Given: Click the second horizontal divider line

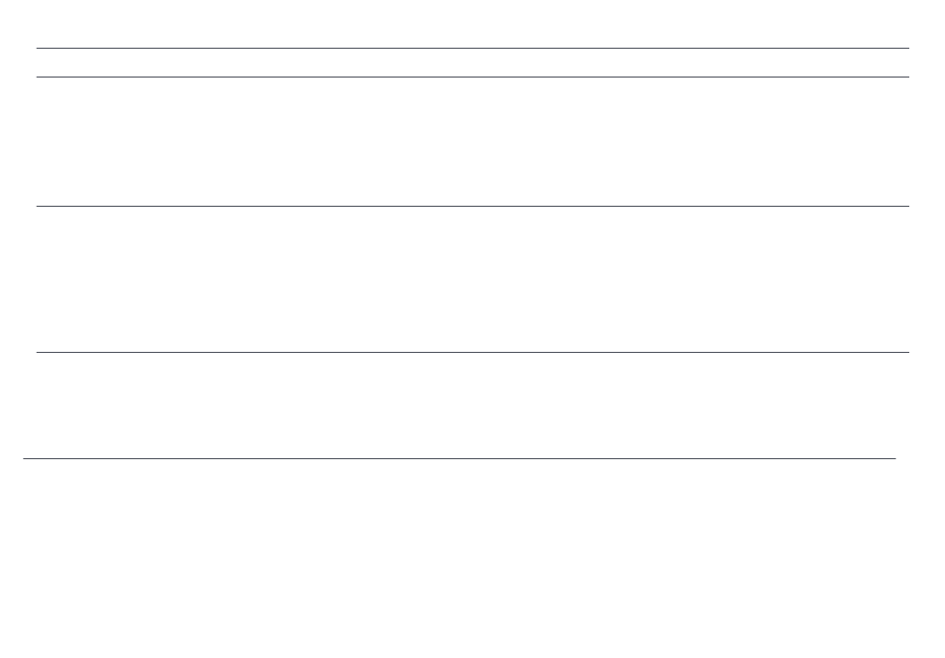Looking at the screenshot, I should point(472,78).
